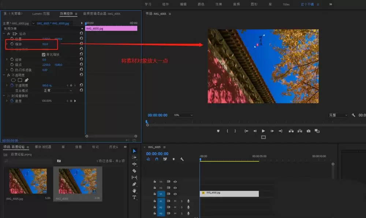Expand the 缩放 scale property arrow
This screenshot has height=218, width=366.
point(7,44)
